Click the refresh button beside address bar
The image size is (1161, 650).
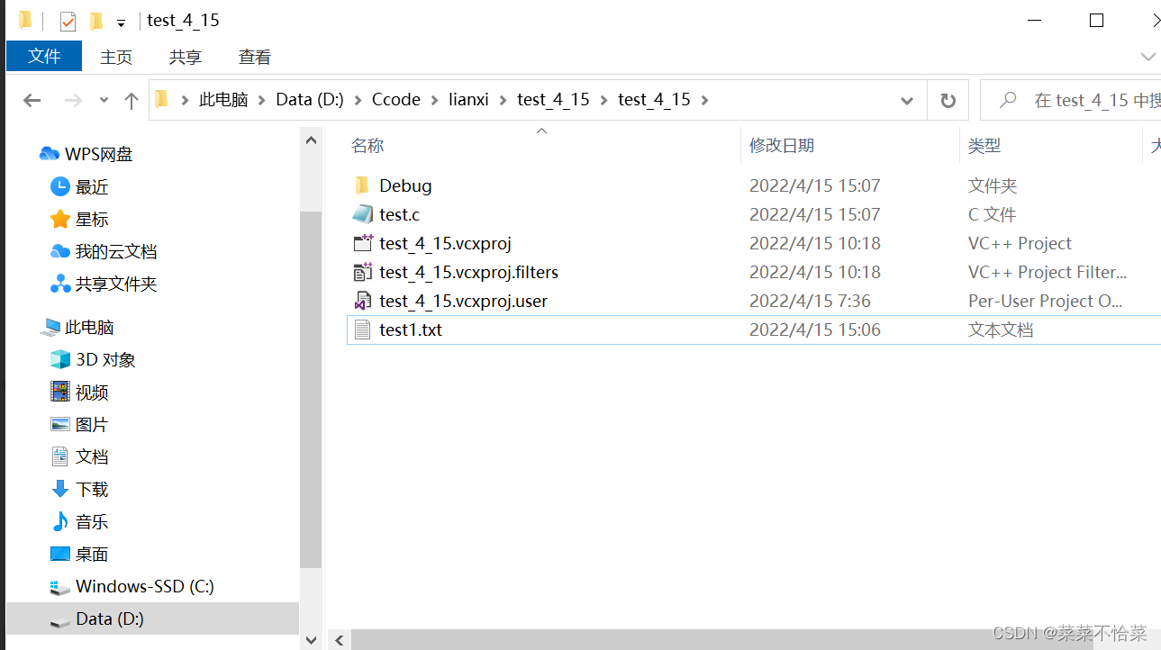tap(948, 100)
